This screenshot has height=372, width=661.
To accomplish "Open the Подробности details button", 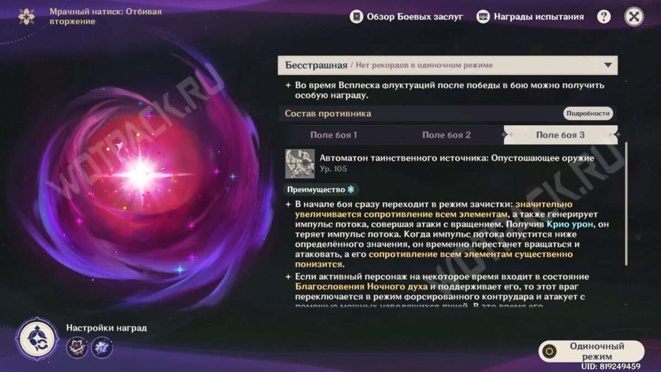I will pyautogui.click(x=588, y=114).
